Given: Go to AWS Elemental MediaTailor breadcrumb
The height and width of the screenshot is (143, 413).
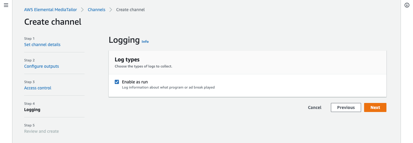Looking at the screenshot, I should (50, 10).
